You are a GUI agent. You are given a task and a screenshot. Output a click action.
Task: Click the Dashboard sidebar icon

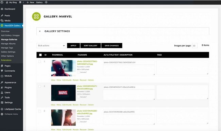point(2,9)
